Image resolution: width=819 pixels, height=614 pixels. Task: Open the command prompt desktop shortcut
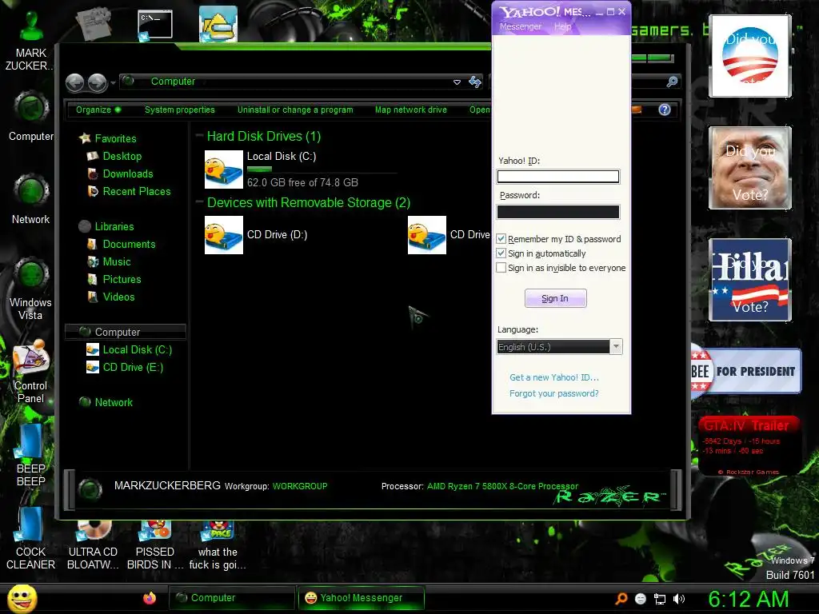click(154, 25)
